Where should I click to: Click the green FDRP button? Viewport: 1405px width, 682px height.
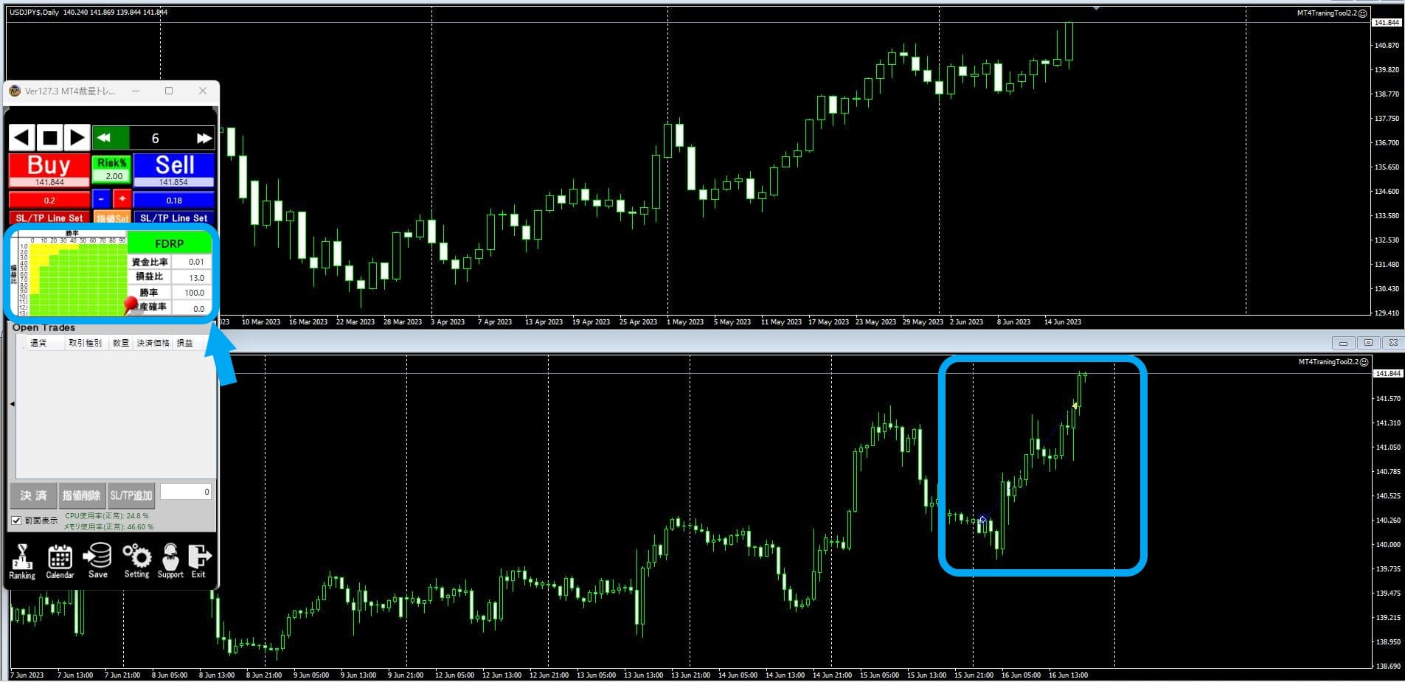click(170, 243)
